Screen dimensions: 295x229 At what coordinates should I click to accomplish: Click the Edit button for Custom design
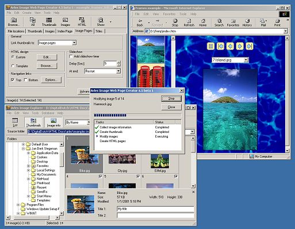(47, 57)
